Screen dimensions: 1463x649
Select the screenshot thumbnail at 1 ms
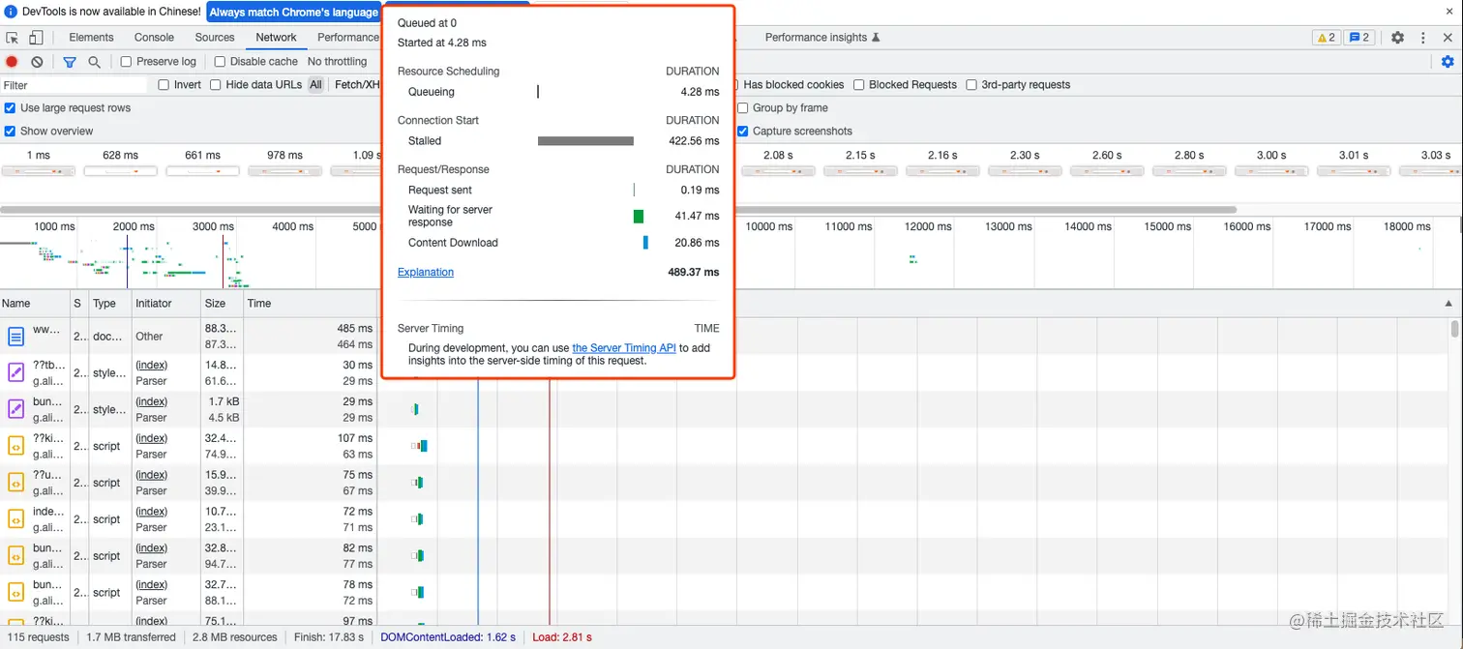[x=38, y=171]
